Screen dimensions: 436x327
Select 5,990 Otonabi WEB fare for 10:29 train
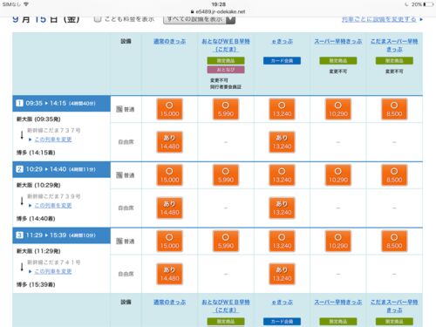point(226,175)
